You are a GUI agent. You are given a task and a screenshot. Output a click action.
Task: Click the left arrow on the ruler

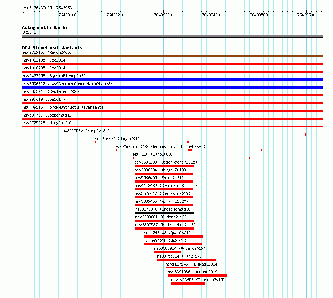(24, 12)
